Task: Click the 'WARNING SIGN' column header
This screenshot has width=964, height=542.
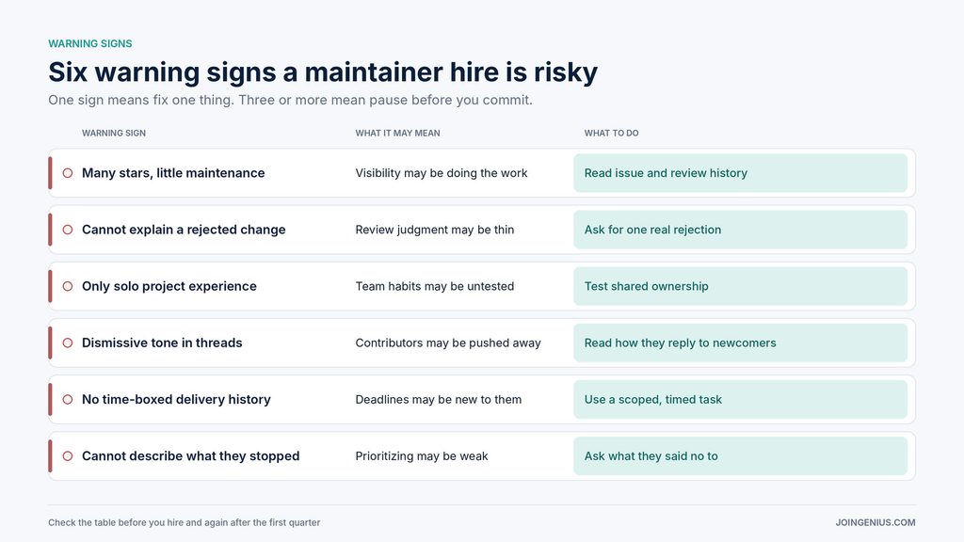Action: (114, 133)
